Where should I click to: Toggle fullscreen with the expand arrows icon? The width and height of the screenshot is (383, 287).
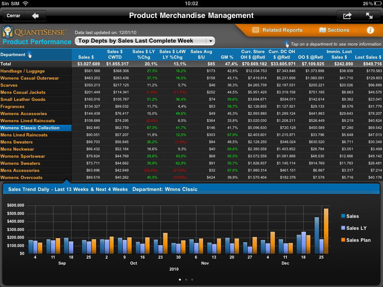[369, 16]
